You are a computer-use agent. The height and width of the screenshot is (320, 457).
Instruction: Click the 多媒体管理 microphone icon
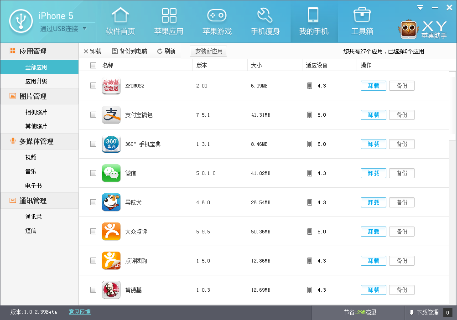coord(12,141)
